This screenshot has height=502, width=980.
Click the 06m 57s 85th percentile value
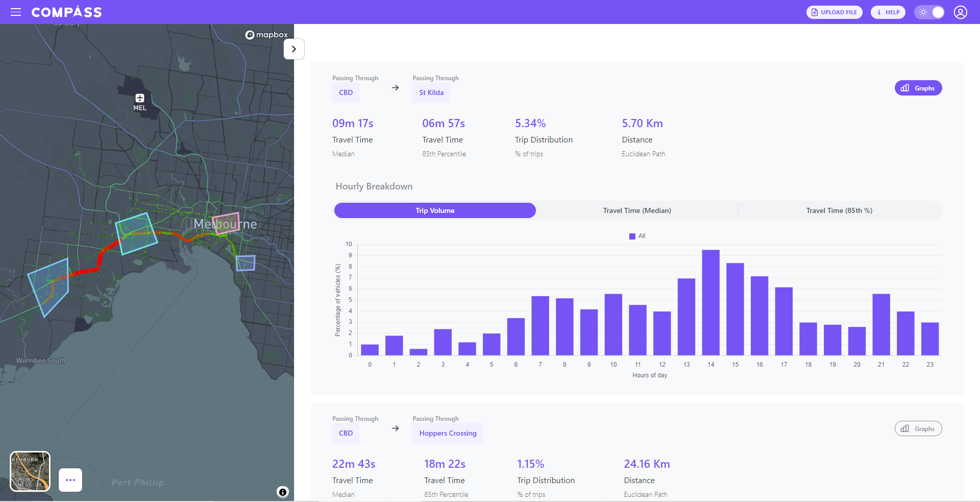(444, 124)
